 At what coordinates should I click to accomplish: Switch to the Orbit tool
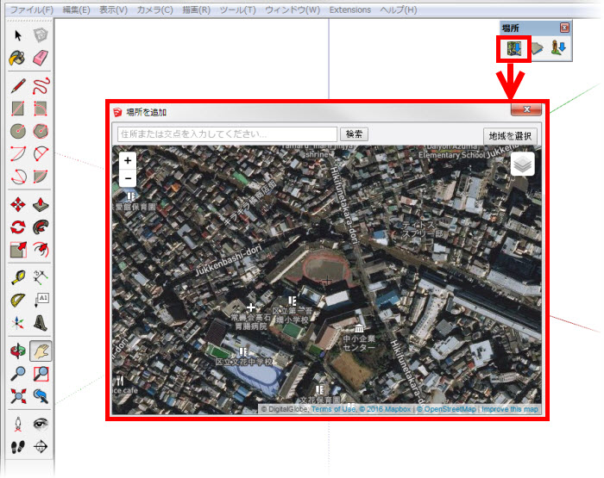[x=16, y=351]
